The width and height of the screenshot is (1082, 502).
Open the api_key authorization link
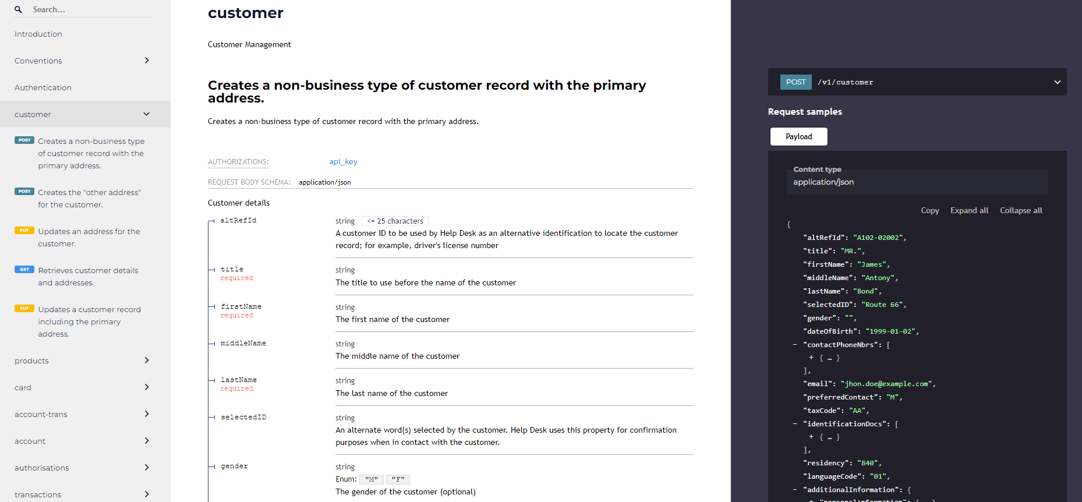[x=343, y=162]
